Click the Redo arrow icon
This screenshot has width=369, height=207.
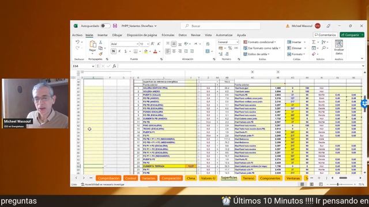point(77,48)
